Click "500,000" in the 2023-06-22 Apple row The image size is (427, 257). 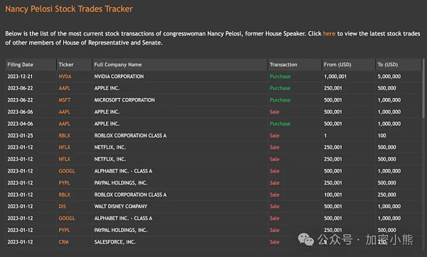click(x=386, y=88)
